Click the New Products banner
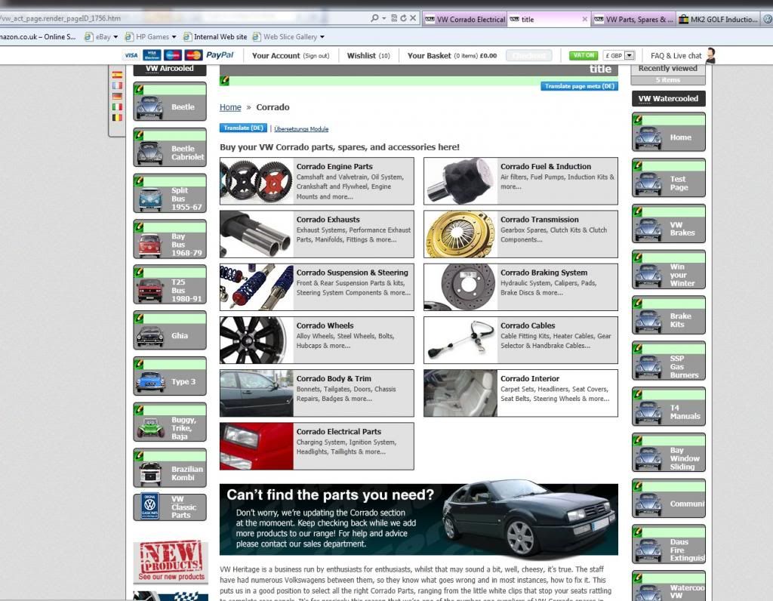This screenshot has width=773, height=601. 171,562
